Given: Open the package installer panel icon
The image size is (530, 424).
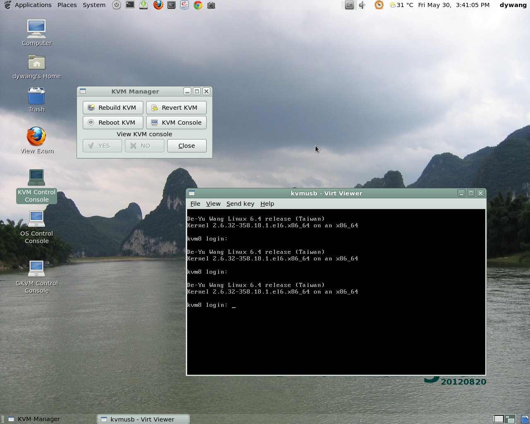Looking at the screenshot, I should pos(143,5).
